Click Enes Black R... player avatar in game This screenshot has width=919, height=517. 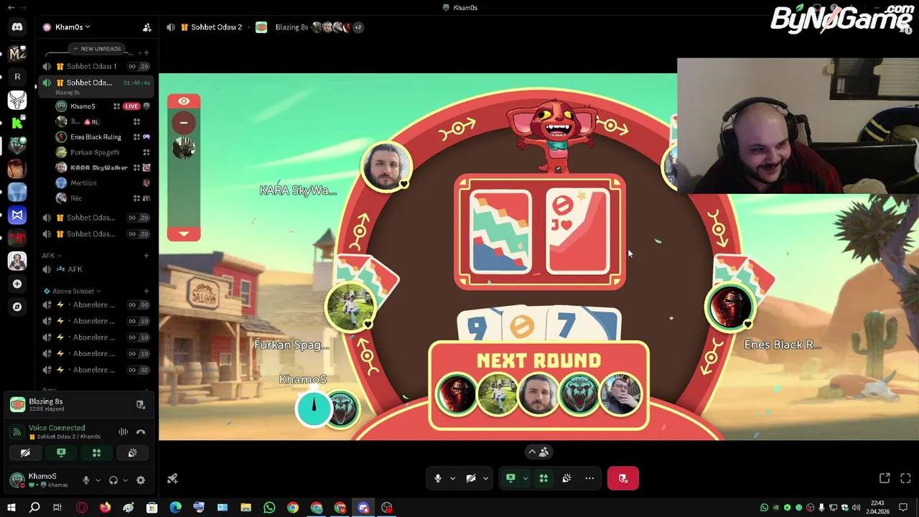[730, 308]
